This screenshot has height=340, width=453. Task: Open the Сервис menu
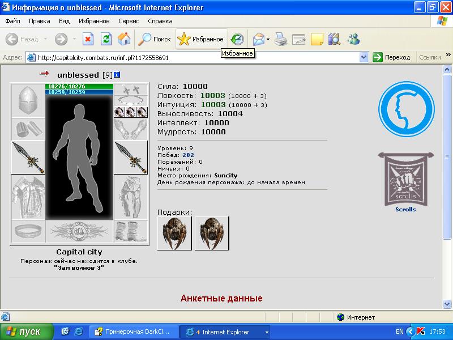click(129, 21)
